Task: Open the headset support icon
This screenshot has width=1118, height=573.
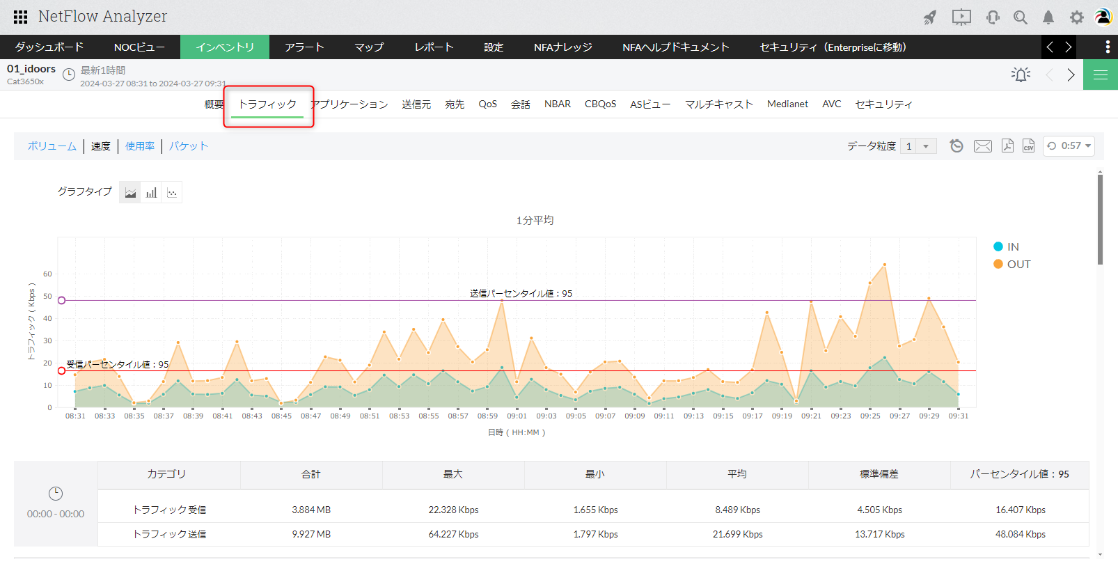Action: click(993, 17)
